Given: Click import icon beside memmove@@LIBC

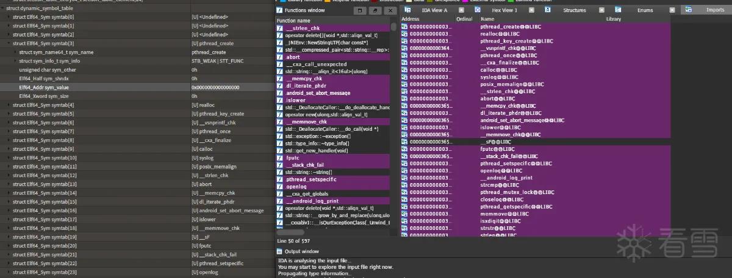Looking at the screenshot, I should click(x=404, y=214).
